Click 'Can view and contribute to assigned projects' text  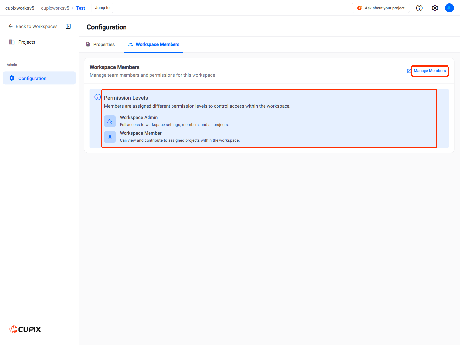[x=180, y=140]
